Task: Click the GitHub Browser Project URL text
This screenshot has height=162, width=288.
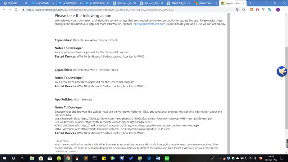Action: [118, 122]
